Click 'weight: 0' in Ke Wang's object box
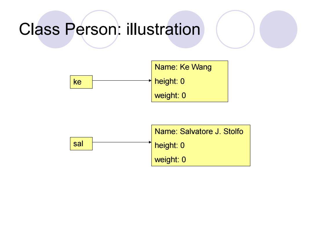This screenshot has height=235, width=313. pyautogui.click(x=170, y=95)
